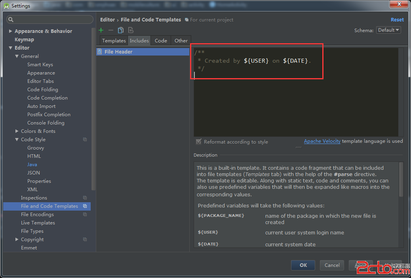Open Code Completion settings
The width and height of the screenshot is (411, 278).
coord(48,98)
